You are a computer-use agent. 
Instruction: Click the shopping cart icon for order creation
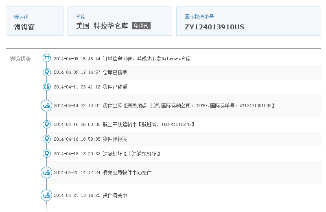coord(47,58)
